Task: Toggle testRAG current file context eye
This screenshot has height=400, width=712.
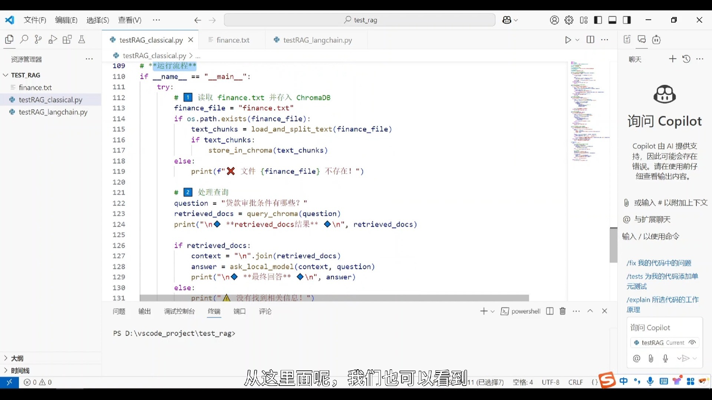Action: tap(692, 343)
